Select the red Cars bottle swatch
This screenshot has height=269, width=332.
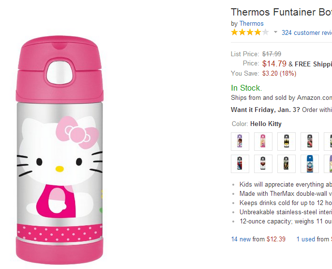(x=310, y=142)
